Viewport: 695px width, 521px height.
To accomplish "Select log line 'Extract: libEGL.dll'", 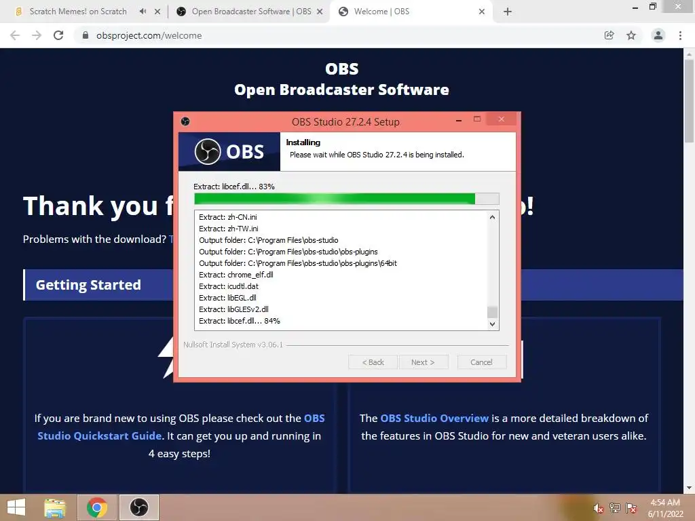I will pyautogui.click(x=227, y=298).
